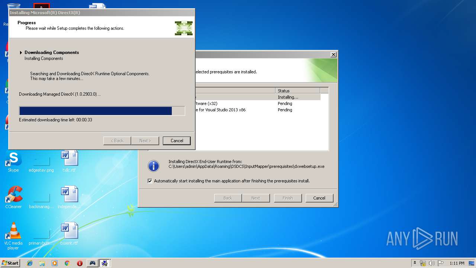Click the disabled Next button in DirectX setup

145,141
